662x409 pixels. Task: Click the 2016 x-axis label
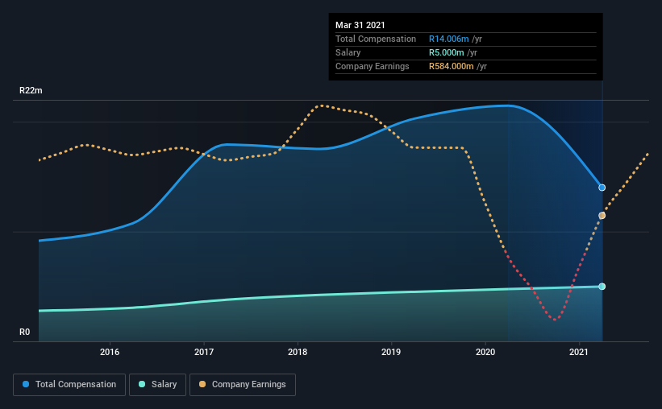pyautogui.click(x=110, y=352)
